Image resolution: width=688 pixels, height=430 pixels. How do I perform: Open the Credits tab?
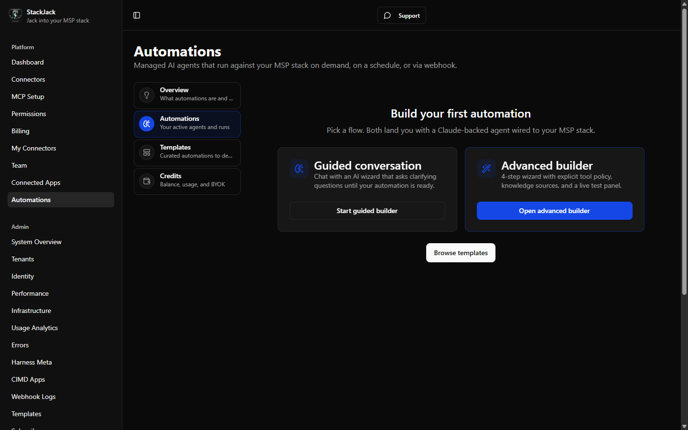tap(187, 182)
